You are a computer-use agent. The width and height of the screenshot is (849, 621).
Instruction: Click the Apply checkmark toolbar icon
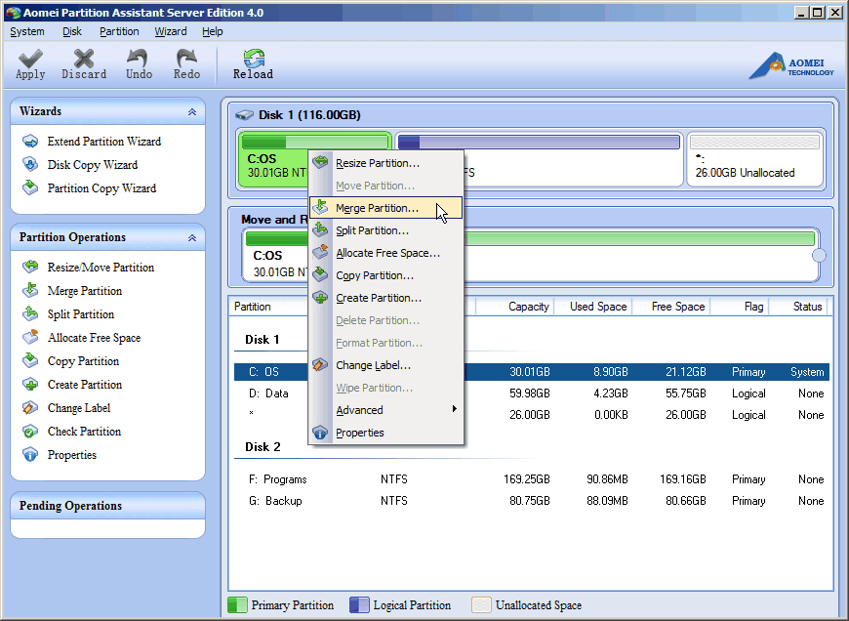[30, 59]
